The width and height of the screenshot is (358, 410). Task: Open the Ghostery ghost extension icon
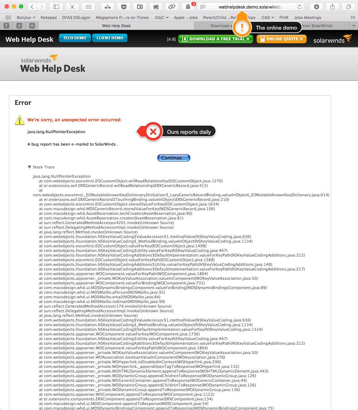pos(188,7)
